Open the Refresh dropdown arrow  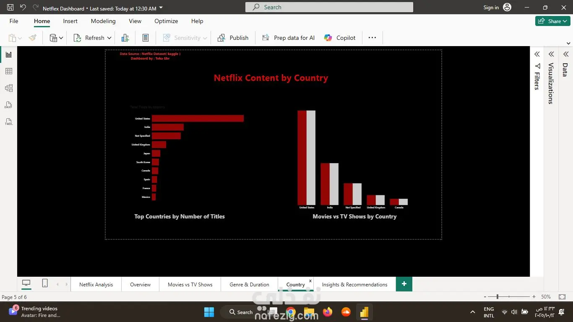109,38
